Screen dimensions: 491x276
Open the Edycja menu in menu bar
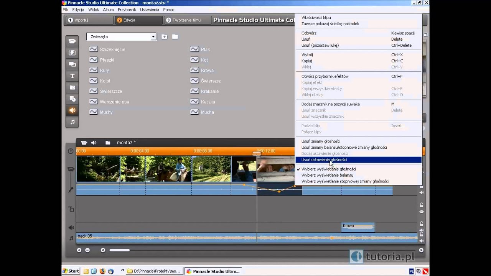point(78,10)
